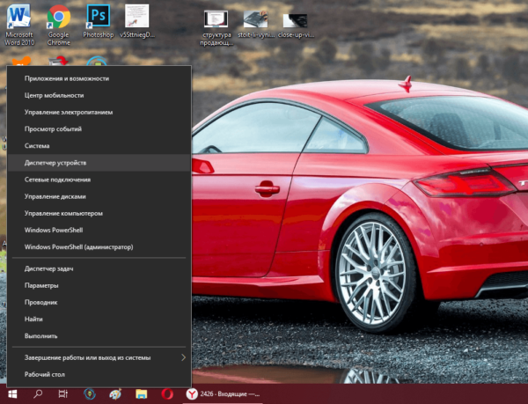Image resolution: width=528 pixels, height=404 pixels.
Task: Open Microsoft Word 2010 desktop shortcut
Action: point(19,25)
